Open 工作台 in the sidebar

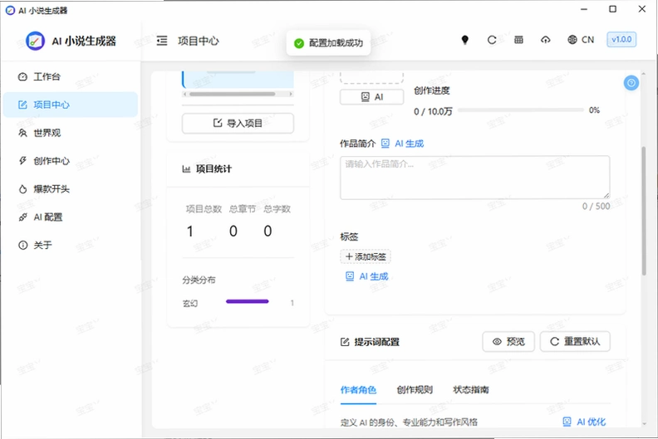(x=71, y=76)
